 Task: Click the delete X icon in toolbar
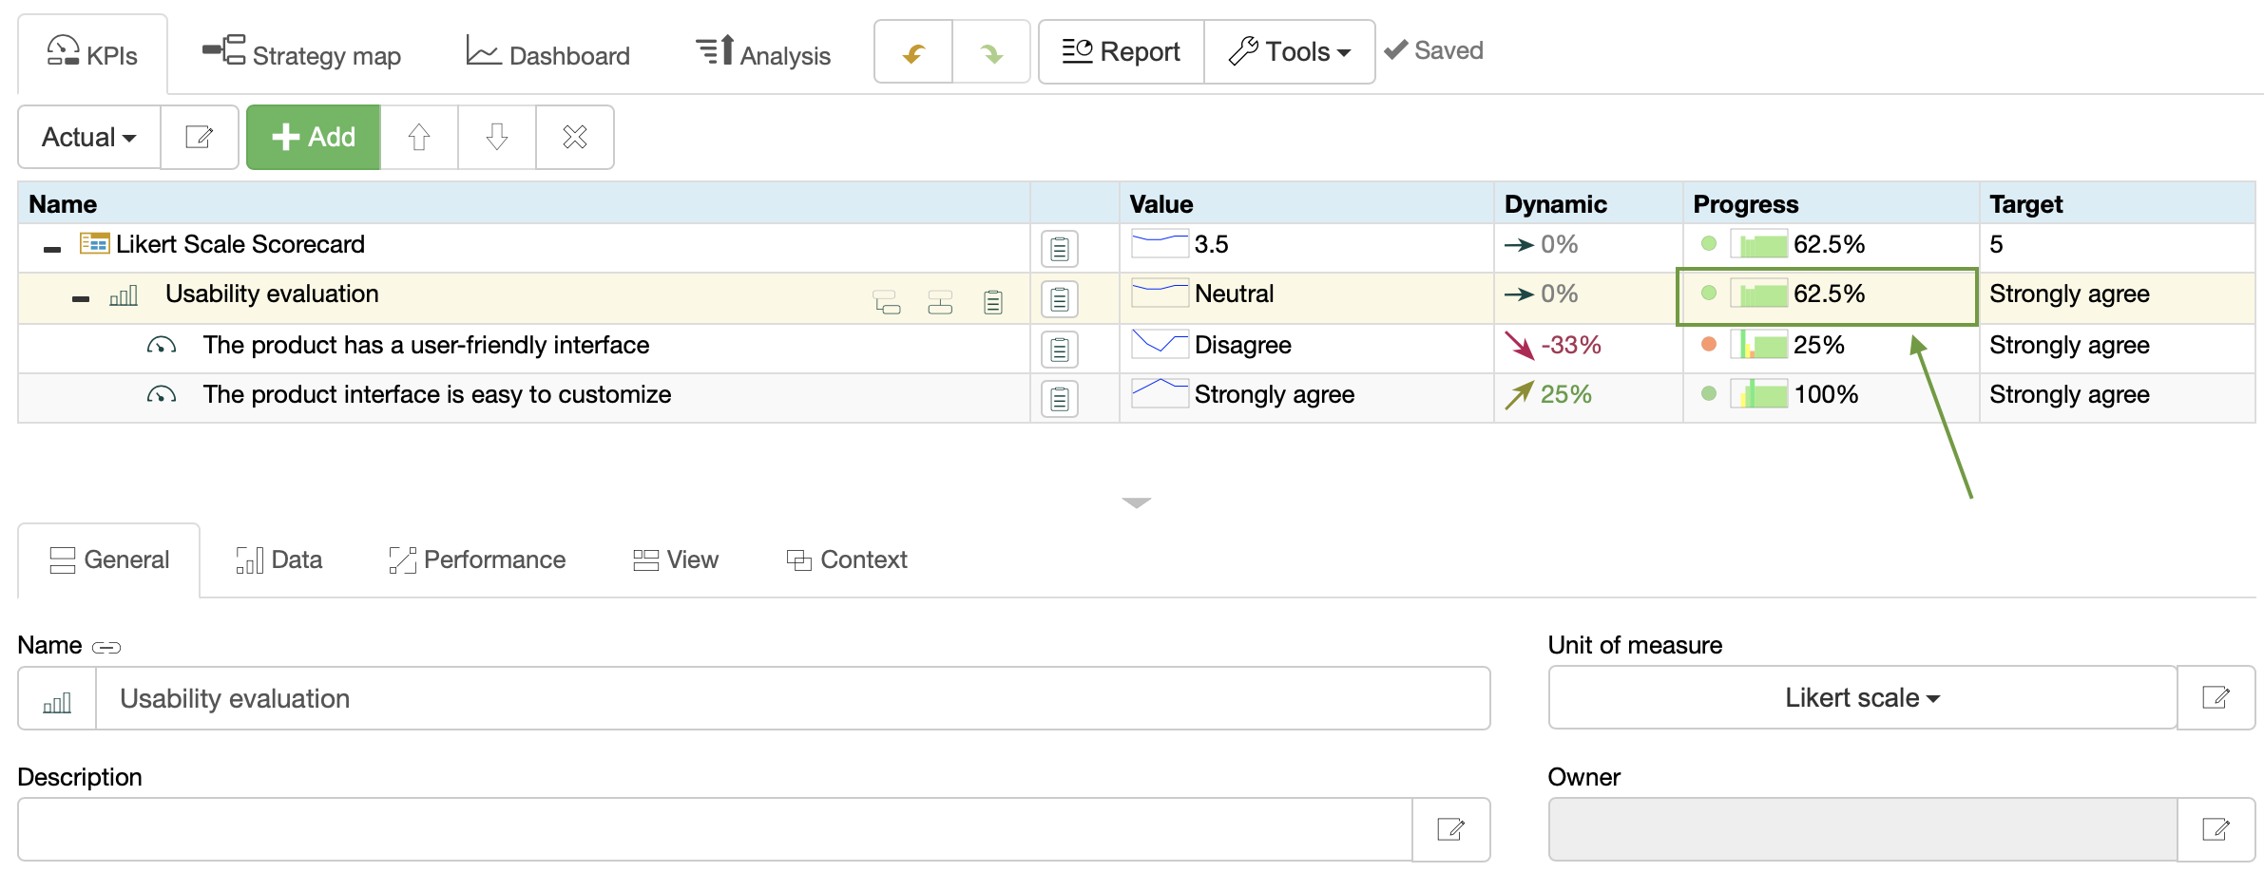point(575,138)
